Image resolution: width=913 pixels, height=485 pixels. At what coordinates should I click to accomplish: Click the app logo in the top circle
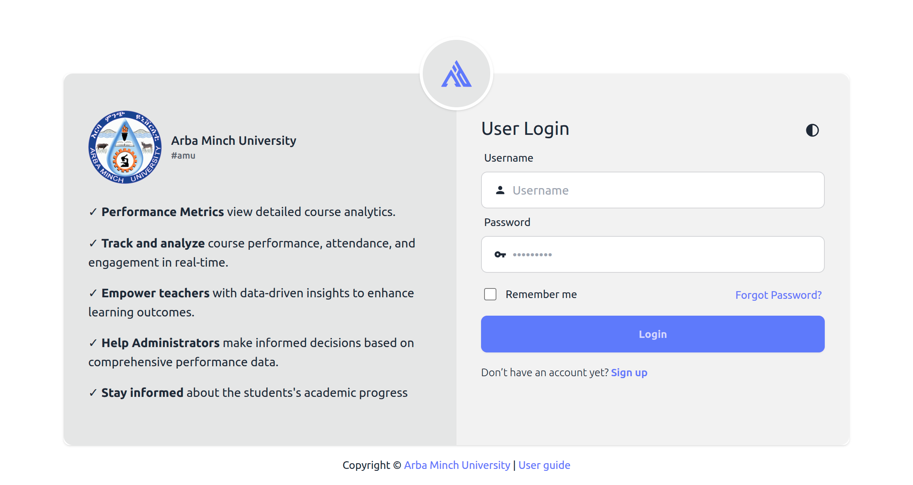(457, 74)
